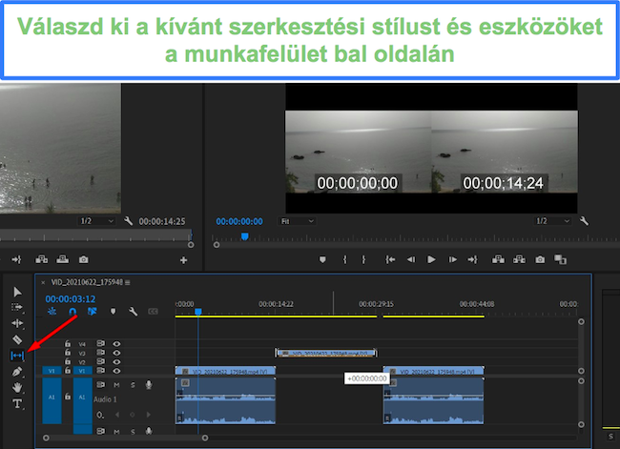Enable voice-over record on Audio 1
The image size is (620, 449).
pos(149,384)
